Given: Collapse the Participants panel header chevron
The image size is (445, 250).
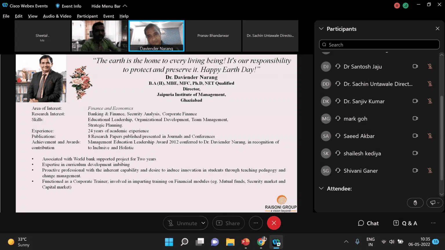Looking at the screenshot, I should [321, 29].
